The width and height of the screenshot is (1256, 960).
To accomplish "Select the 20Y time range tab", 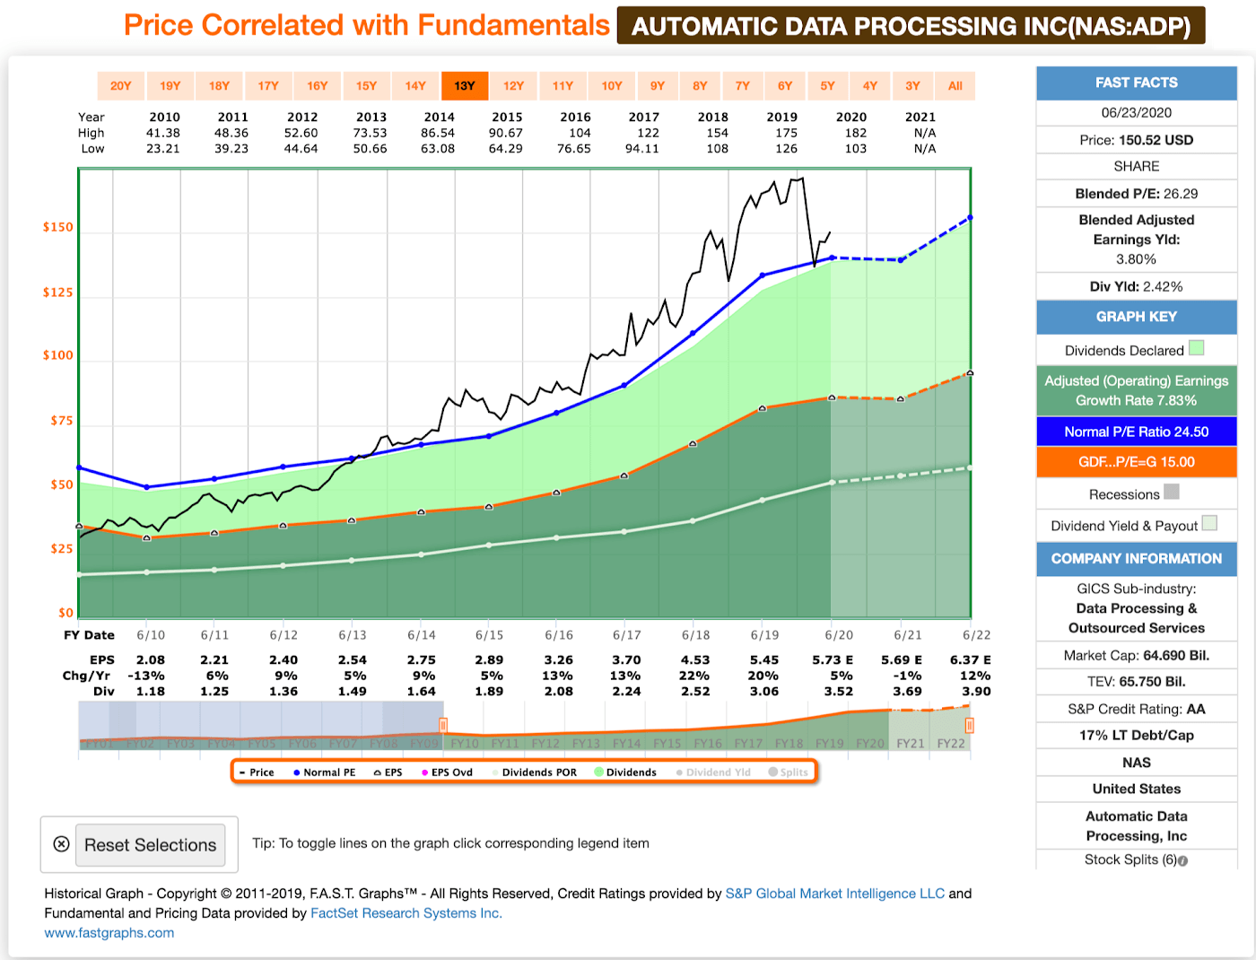I will coord(121,86).
